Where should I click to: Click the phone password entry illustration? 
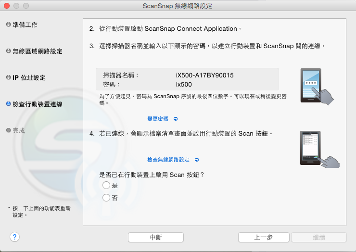(x=317, y=87)
